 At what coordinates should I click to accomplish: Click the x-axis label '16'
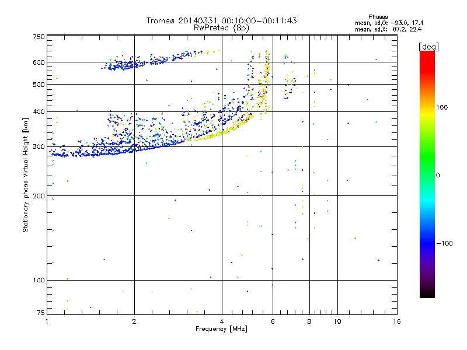click(x=397, y=321)
